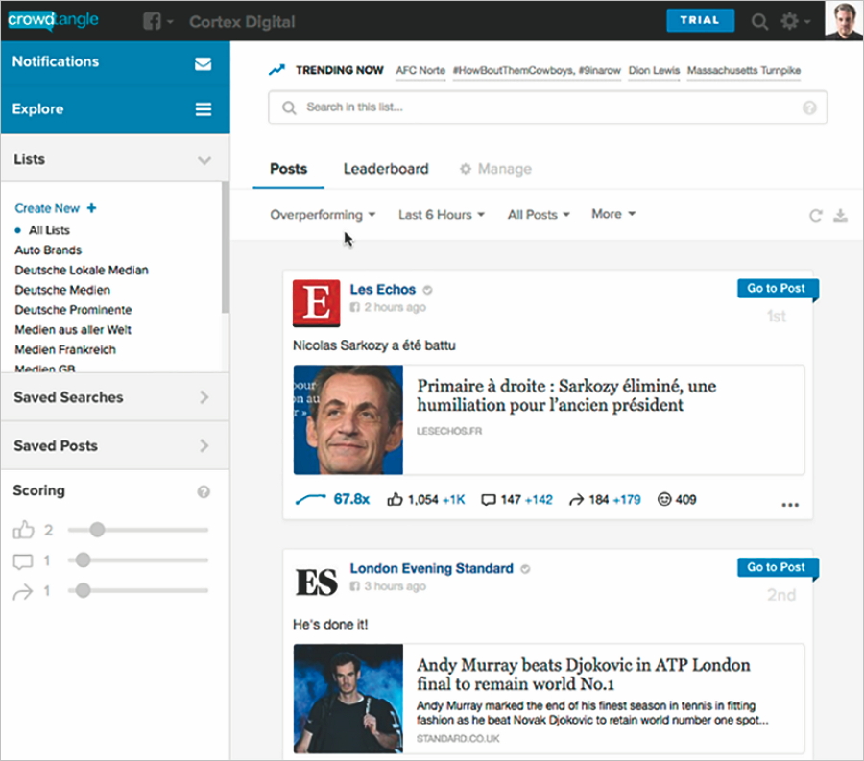Click the Scoring help question mark icon
864x761 pixels.
click(204, 491)
